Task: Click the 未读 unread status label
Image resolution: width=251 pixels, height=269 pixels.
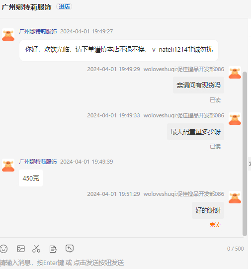Action: (215, 225)
